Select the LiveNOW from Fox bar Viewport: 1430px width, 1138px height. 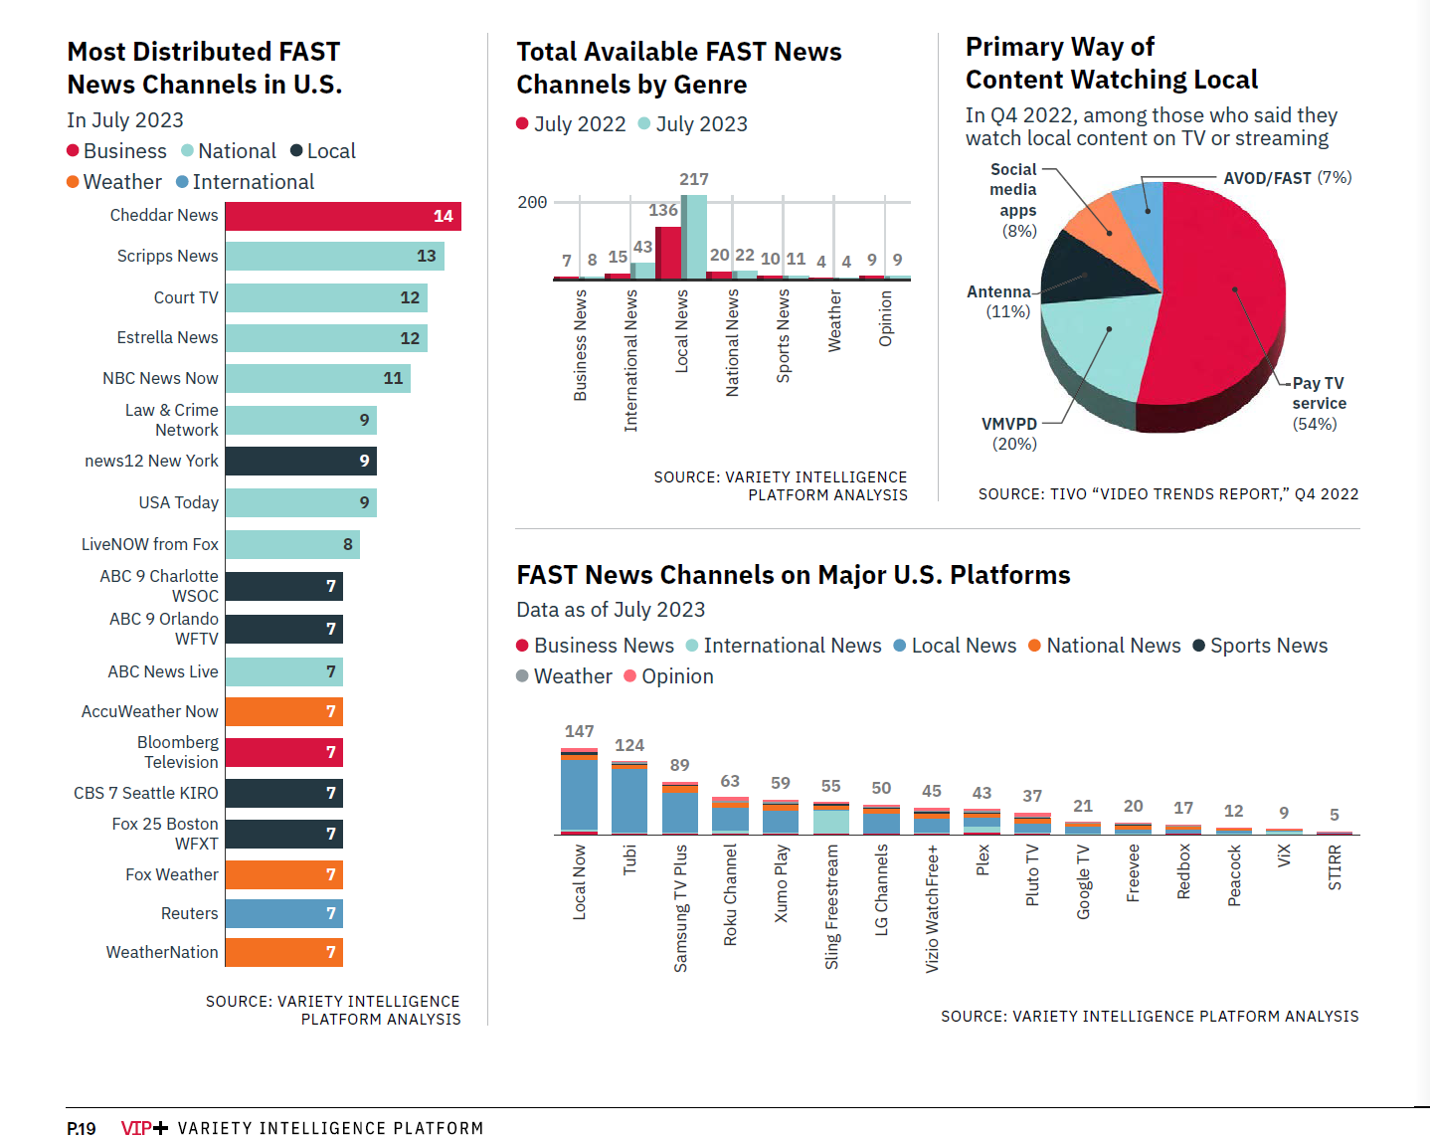click(x=292, y=544)
